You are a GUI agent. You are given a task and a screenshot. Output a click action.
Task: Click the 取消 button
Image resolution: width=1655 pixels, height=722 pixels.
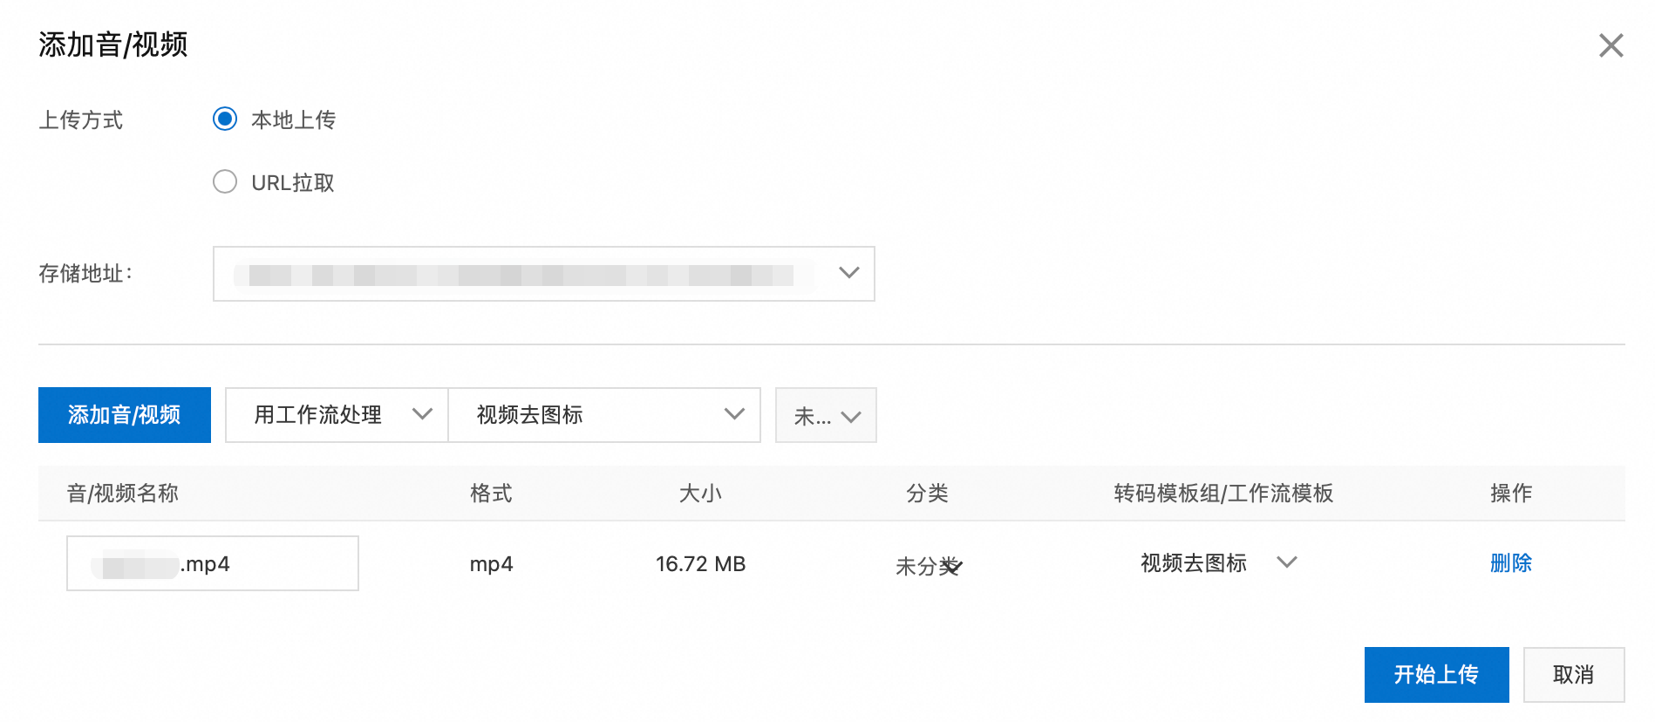click(x=1573, y=675)
